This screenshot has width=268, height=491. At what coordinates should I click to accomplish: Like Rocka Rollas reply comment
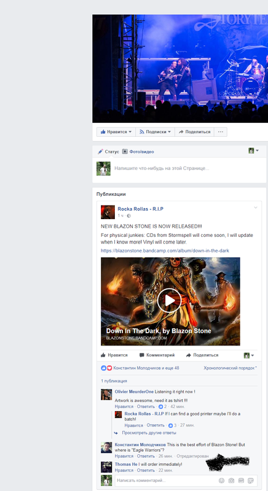coord(133,425)
